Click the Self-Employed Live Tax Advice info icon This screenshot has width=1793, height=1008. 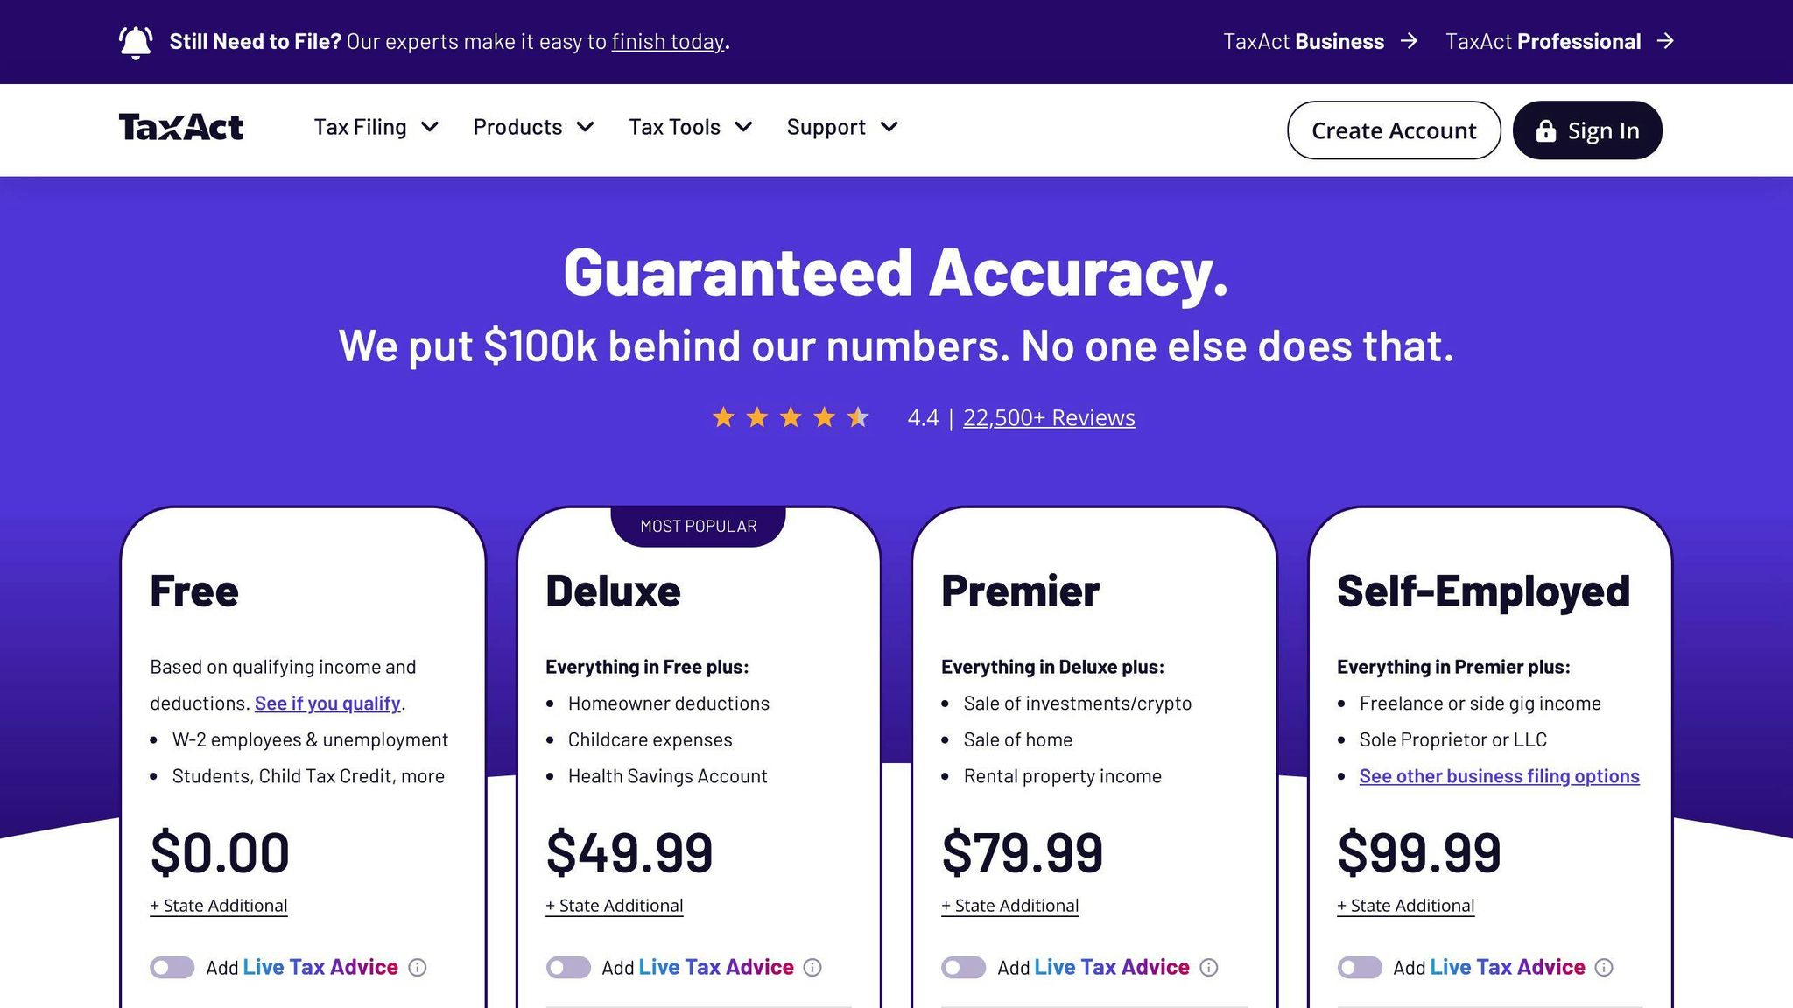pos(1604,967)
